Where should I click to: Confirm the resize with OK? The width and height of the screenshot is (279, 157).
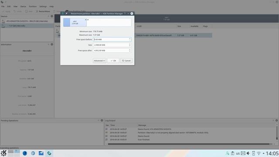(113, 61)
